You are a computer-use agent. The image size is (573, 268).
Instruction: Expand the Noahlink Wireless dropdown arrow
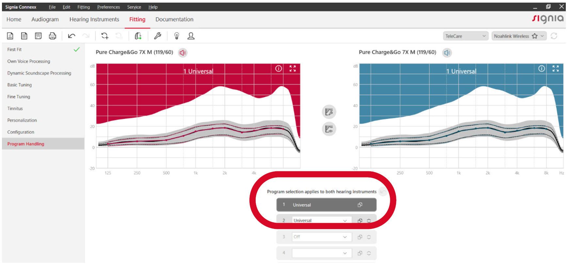pos(542,36)
